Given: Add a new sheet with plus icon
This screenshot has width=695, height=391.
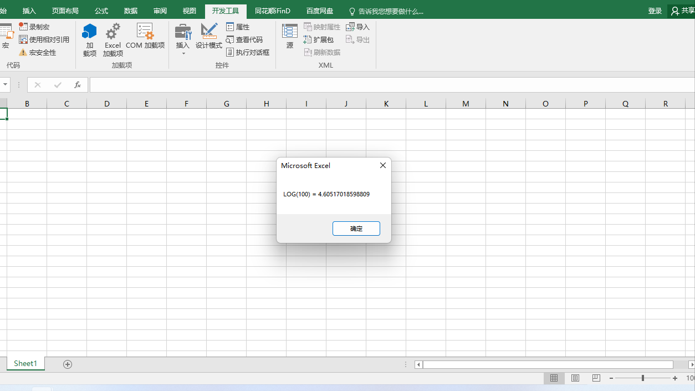Looking at the screenshot, I should (x=68, y=364).
